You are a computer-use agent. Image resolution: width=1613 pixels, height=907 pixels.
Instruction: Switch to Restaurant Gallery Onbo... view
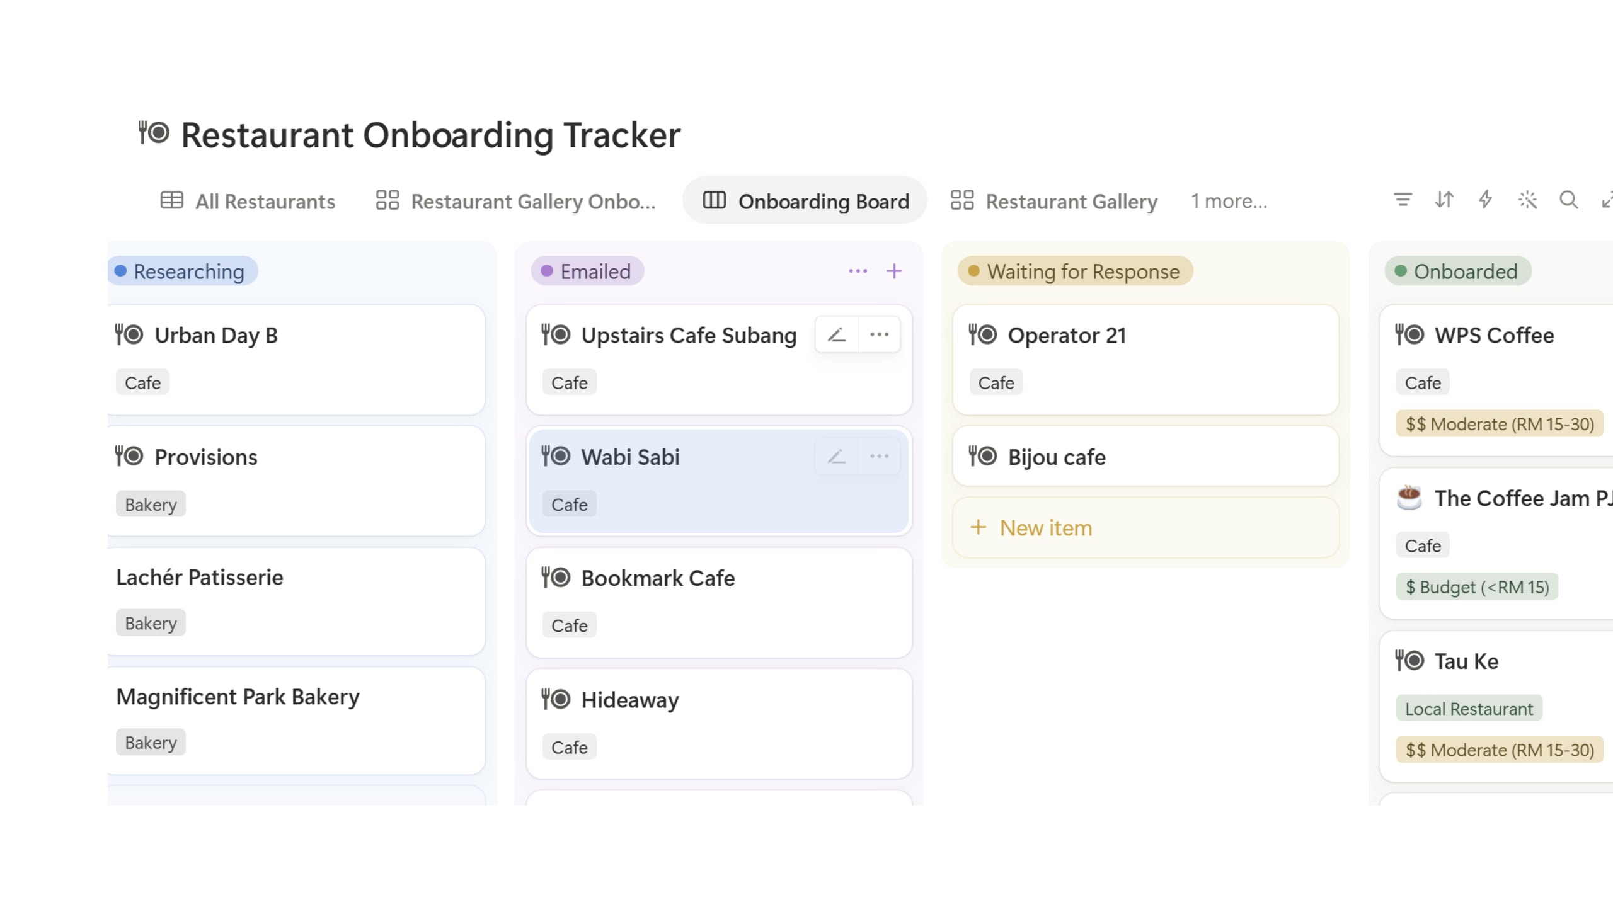(x=515, y=201)
